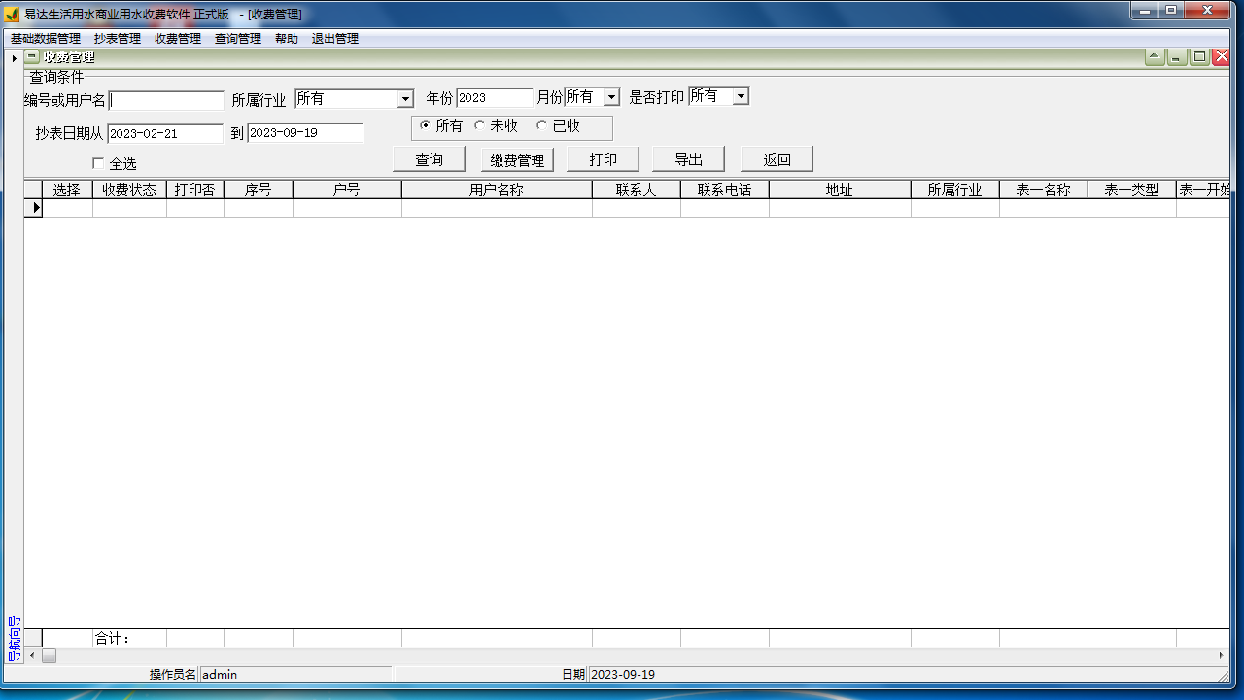Click the 导出 button
This screenshot has height=700, width=1244.
click(x=688, y=159)
